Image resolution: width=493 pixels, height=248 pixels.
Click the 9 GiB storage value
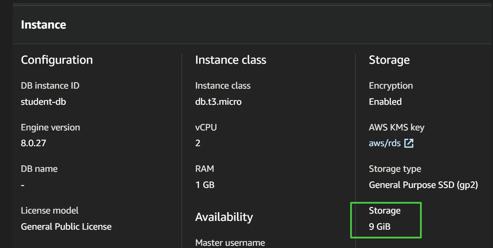(x=380, y=227)
